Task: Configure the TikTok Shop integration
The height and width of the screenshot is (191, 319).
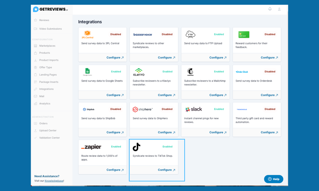Action: point(167,170)
